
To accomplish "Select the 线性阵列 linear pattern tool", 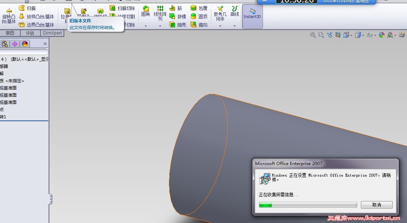I will click(x=160, y=13).
